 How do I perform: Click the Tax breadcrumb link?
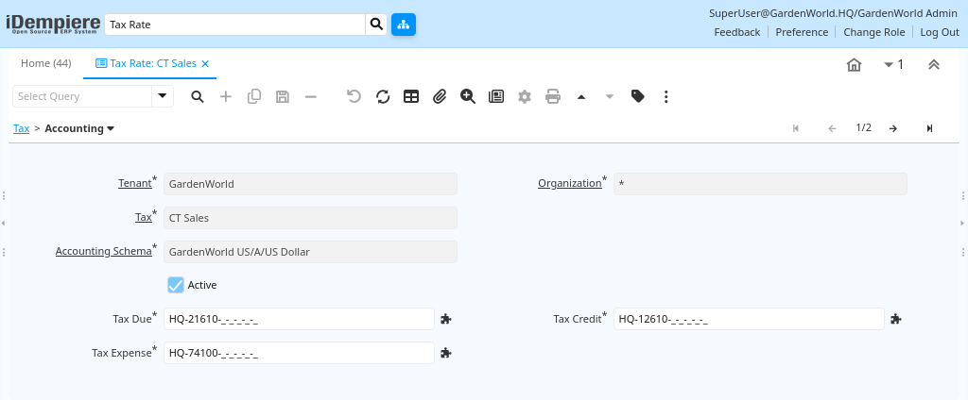(x=22, y=129)
